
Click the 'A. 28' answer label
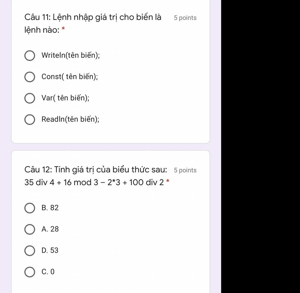(x=50, y=229)
